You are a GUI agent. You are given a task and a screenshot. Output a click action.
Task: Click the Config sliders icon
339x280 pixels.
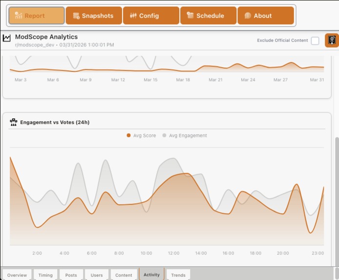point(133,16)
